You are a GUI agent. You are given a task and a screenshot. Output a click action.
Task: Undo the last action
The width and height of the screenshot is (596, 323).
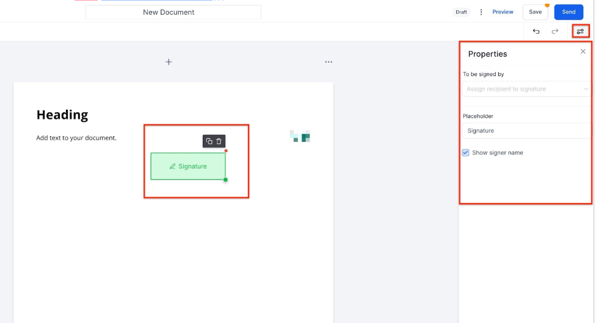(536, 32)
